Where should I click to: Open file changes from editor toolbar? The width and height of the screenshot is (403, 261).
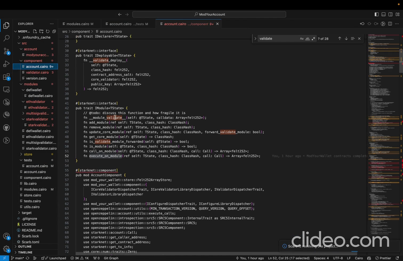tap(362, 24)
